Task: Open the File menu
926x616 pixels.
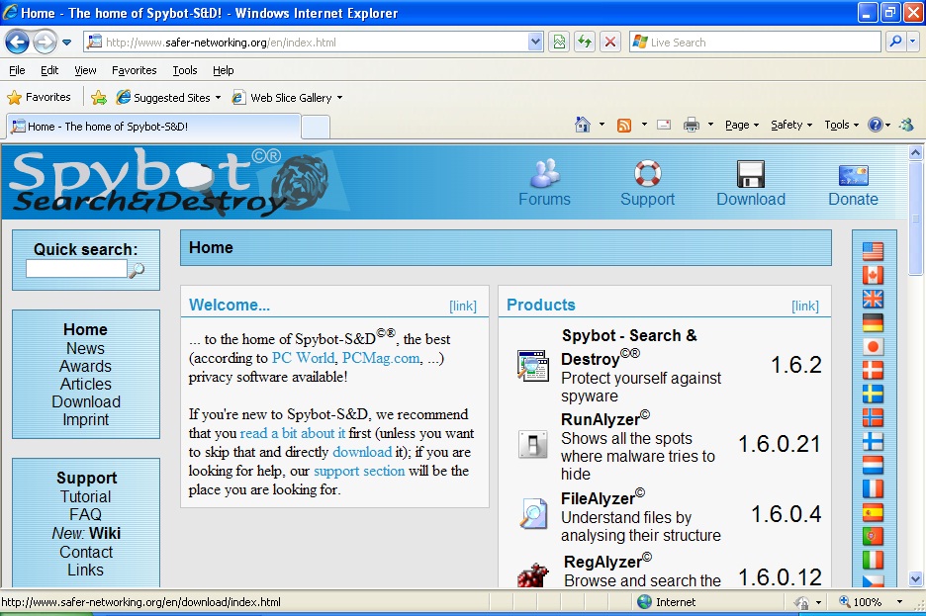Action: click(17, 70)
